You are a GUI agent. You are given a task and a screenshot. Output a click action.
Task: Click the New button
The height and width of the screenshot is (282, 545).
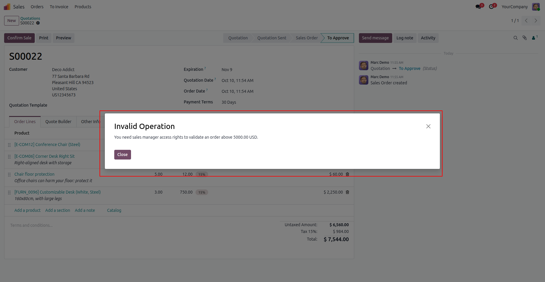pos(11,21)
